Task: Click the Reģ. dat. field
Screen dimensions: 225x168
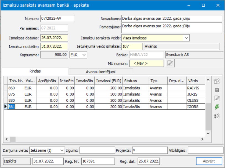Action: point(149,161)
